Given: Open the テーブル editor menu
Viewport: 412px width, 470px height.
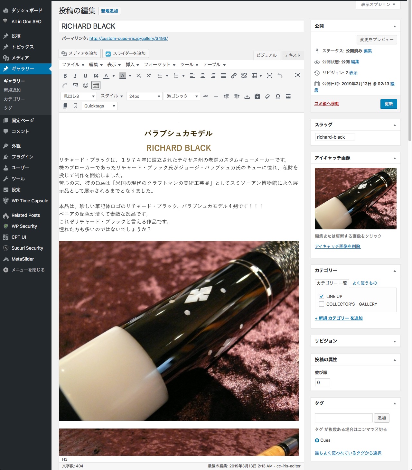Looking at the screenshot, I should pos(214,65).
